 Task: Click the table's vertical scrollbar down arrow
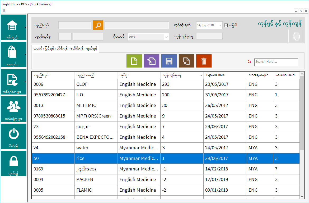click(302, 197)
